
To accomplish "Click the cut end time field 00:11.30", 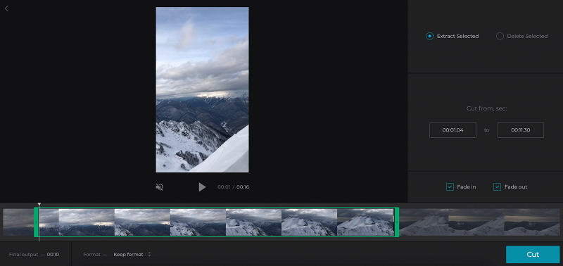I will (x=521, y=130).
